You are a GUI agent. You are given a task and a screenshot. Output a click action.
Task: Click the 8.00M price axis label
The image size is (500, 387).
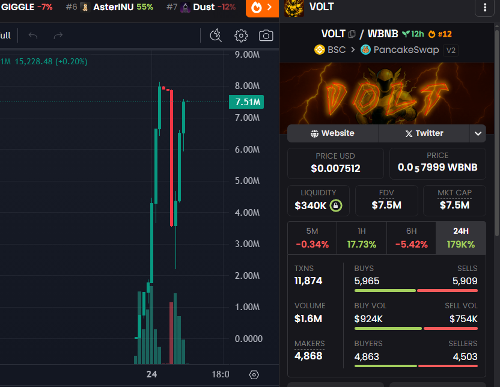247,86
